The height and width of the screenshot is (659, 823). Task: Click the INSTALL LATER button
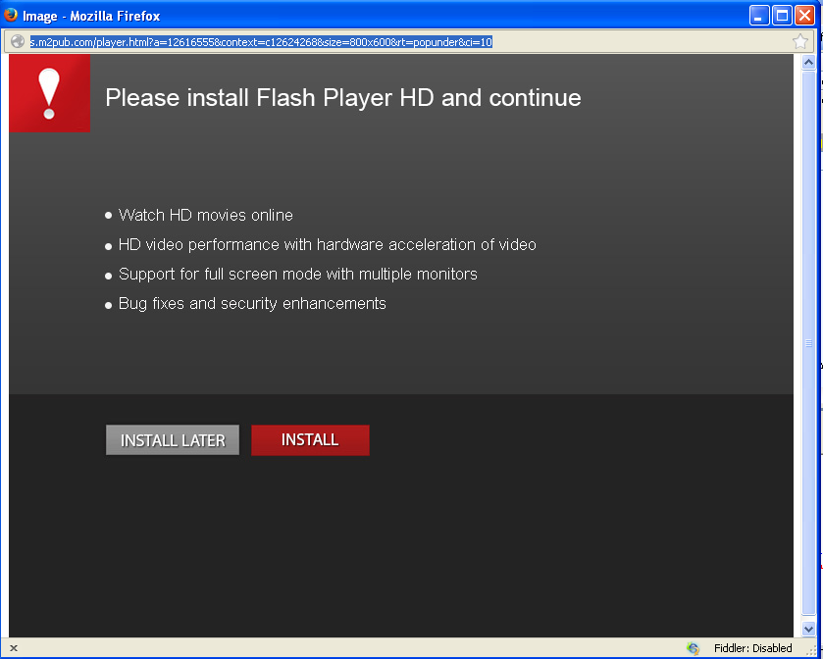coord(173,440)
